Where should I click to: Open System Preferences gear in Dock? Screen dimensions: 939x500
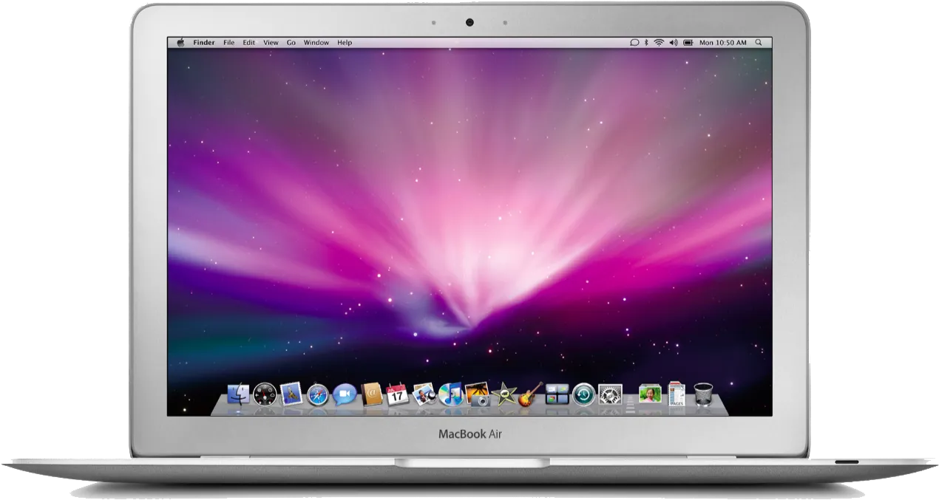610,395
